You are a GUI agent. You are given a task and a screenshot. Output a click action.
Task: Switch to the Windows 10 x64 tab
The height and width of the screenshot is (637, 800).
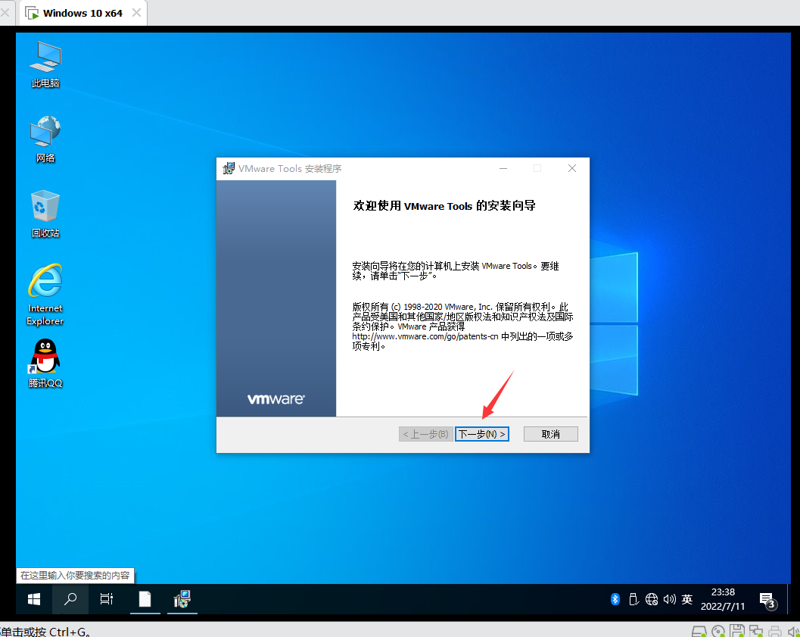click(82, 14)
